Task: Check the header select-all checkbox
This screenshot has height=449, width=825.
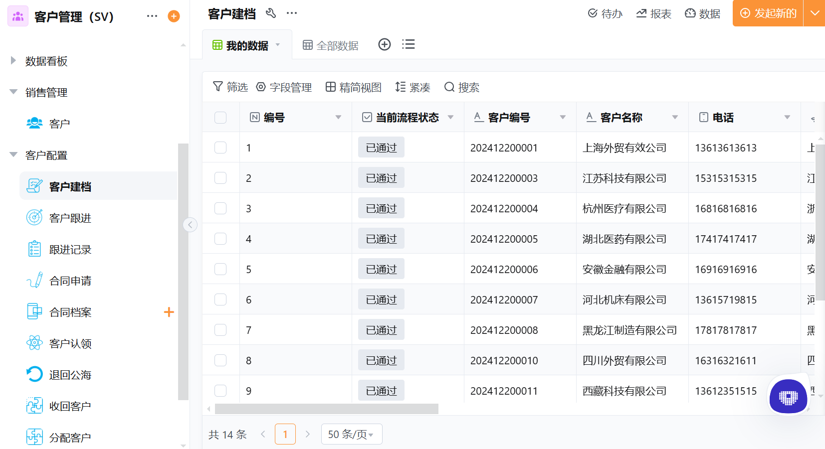Action: 220,117
